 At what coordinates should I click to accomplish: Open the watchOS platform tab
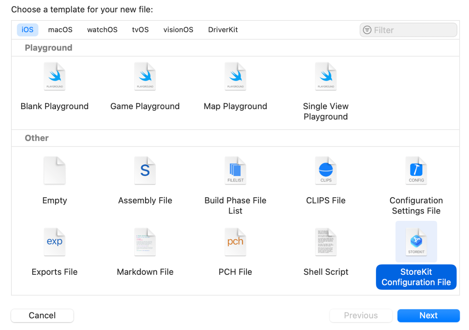[102, 30]
